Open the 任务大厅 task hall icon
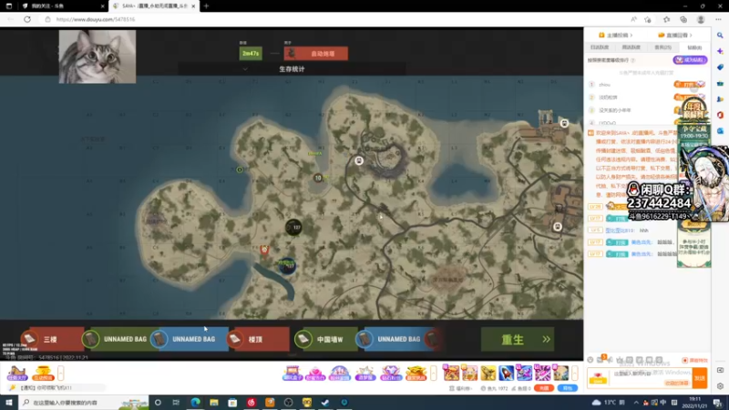This screenshot has height=410, width=729. (17, 374)
